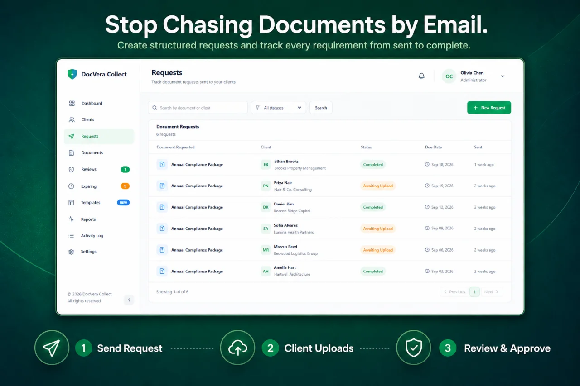
Task: Click the Completed status for Ethan Brooks
Action: click(x=373, y=165)
